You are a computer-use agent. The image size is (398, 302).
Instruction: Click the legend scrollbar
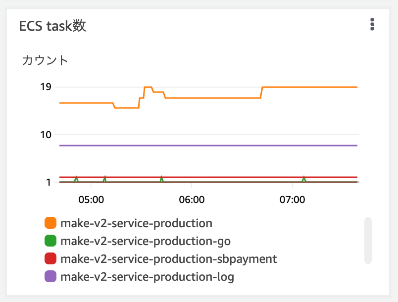pyautogui.click(x=368, y=240)
